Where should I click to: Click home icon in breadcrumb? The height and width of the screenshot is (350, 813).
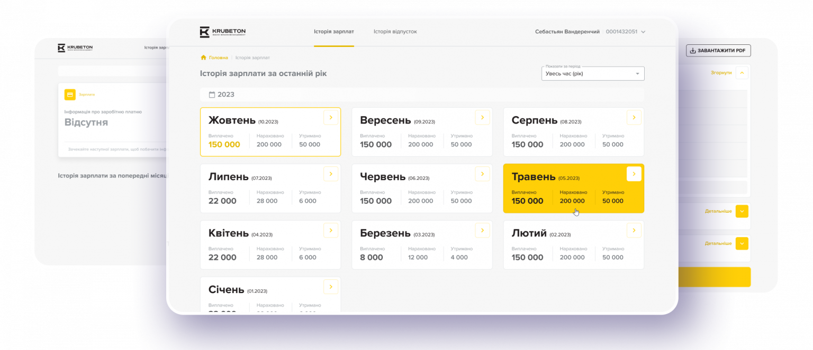pos(203,58)
